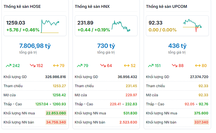Click the HOSE red down-trend arrow icon
Screen dimensions: 216x133
point(33,66)
